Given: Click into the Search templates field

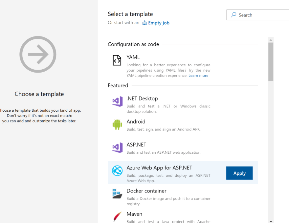Looking at the screenshot, I should [x=258, y=15].
